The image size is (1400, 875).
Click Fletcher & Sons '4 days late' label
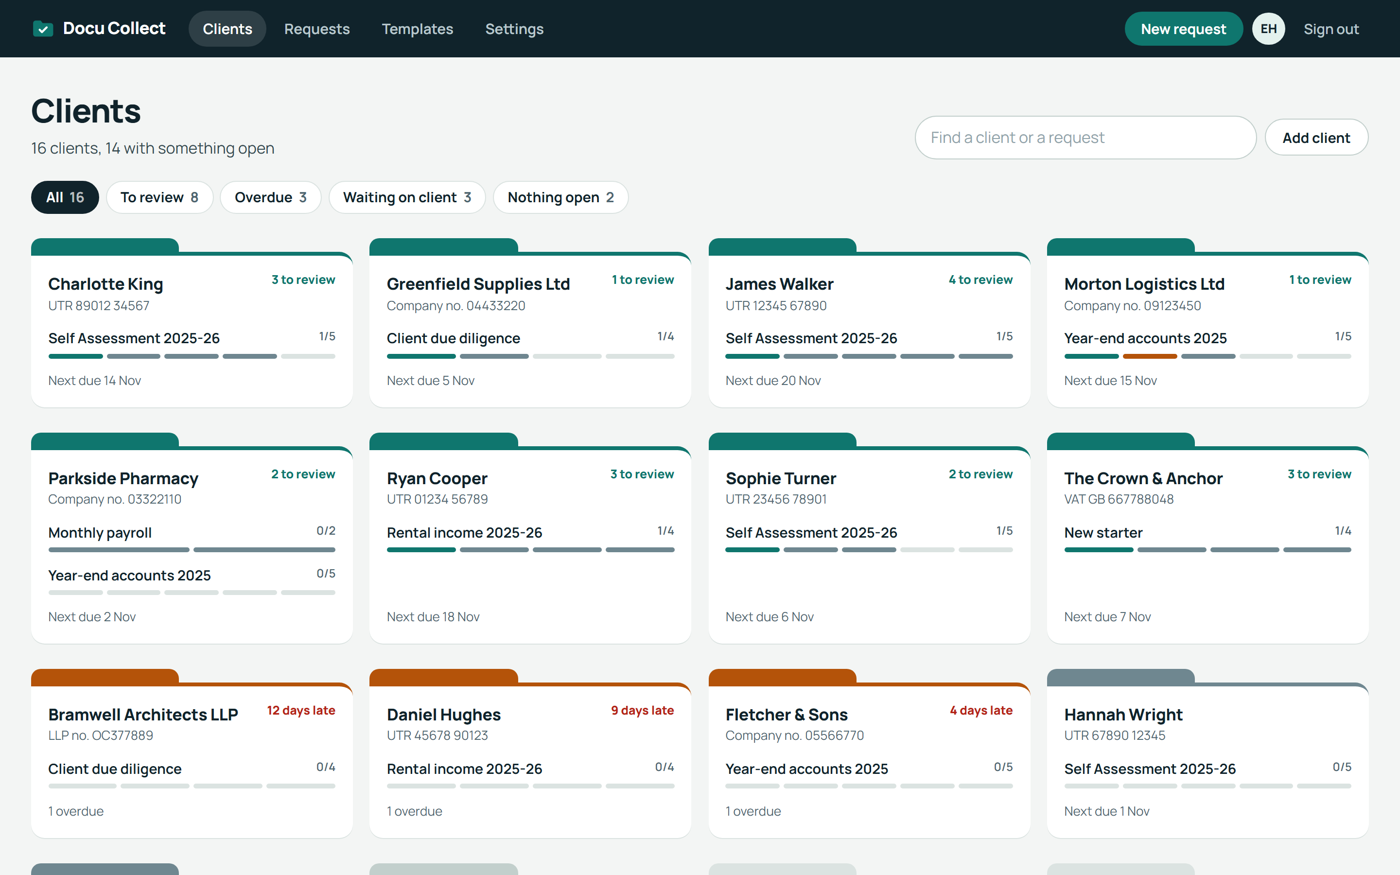981,710
